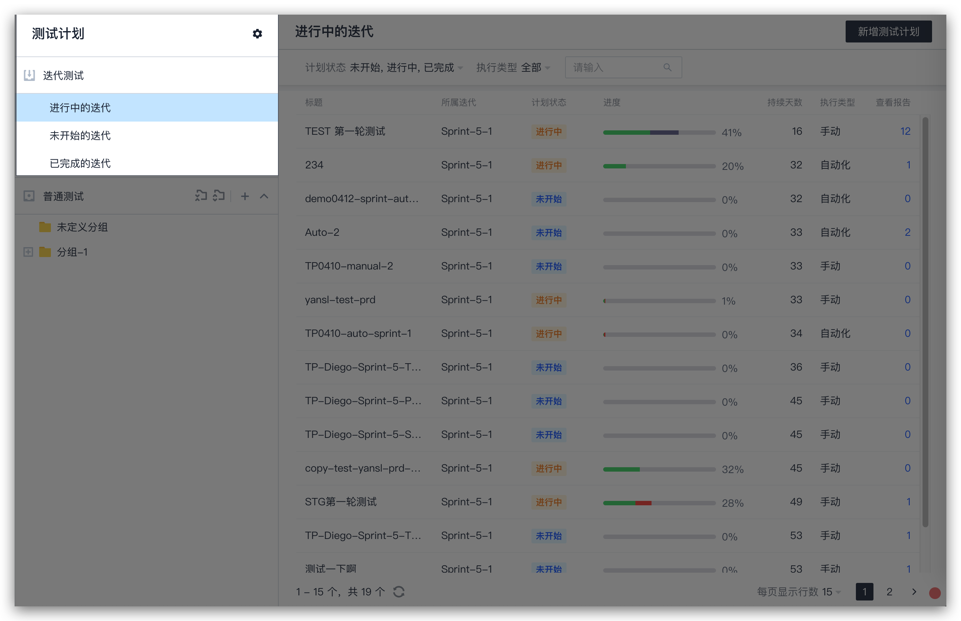Open the 普通测试 section header
961x621 pixels.
(x=147, y=196)
